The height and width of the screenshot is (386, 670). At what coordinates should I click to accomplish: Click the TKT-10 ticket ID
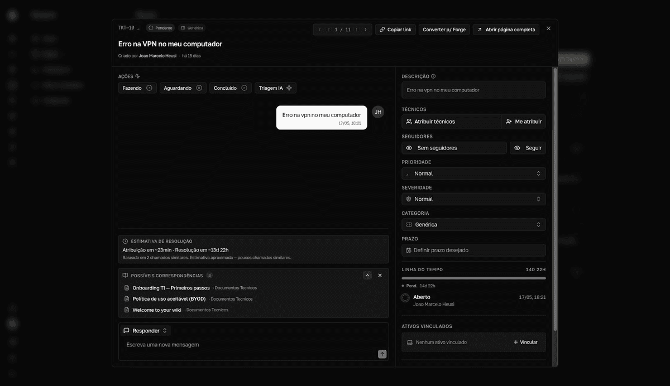pos(126,28)
